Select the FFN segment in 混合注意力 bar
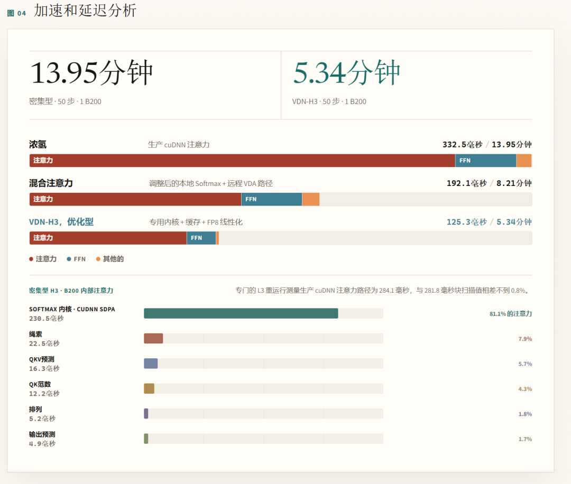 [x=272, y=199]
